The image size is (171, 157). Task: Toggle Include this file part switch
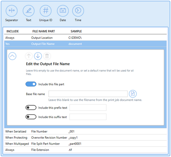pos(31,84)
